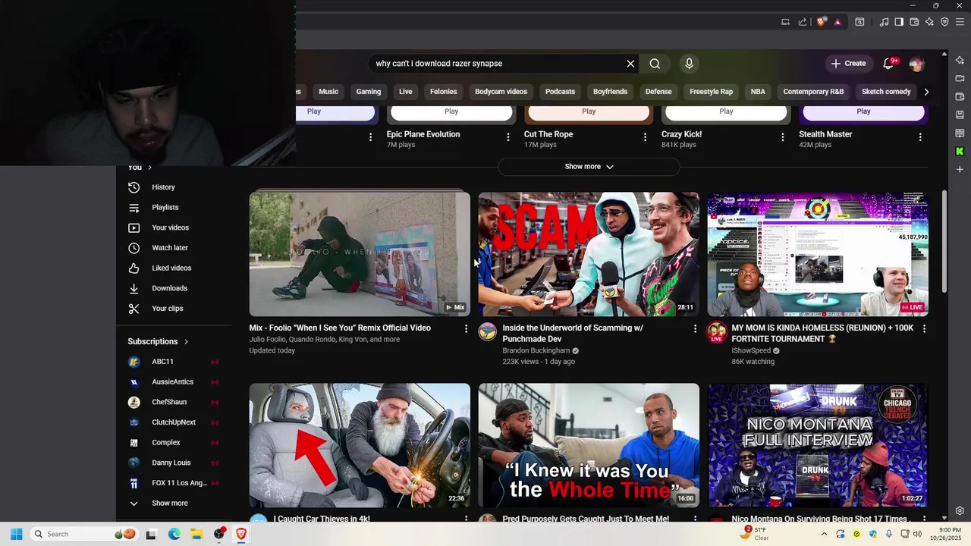Open three-dot menu for Stealth Master game
This screenshot has height=546, width=971.
pyautogui.click(x=920, y=137)
